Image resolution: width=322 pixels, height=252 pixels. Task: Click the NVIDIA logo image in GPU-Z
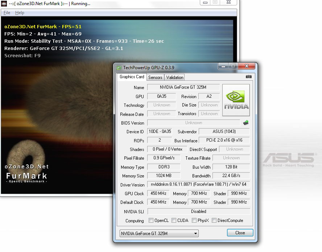tap(236, 100)
